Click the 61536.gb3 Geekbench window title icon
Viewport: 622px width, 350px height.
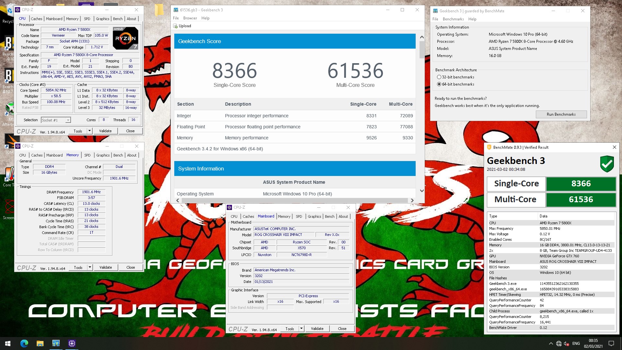click(176, 10)
